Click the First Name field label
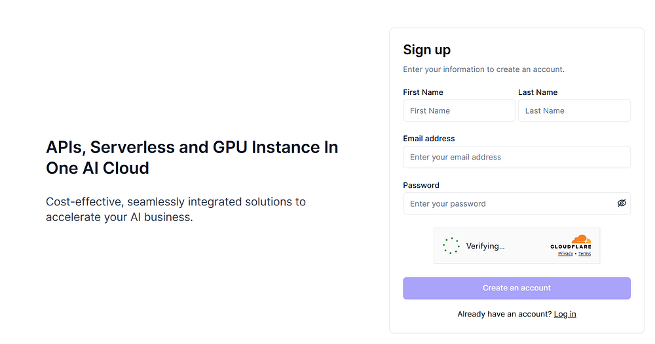The height and width of the screenshot is (344, 655). pos(422,92)
